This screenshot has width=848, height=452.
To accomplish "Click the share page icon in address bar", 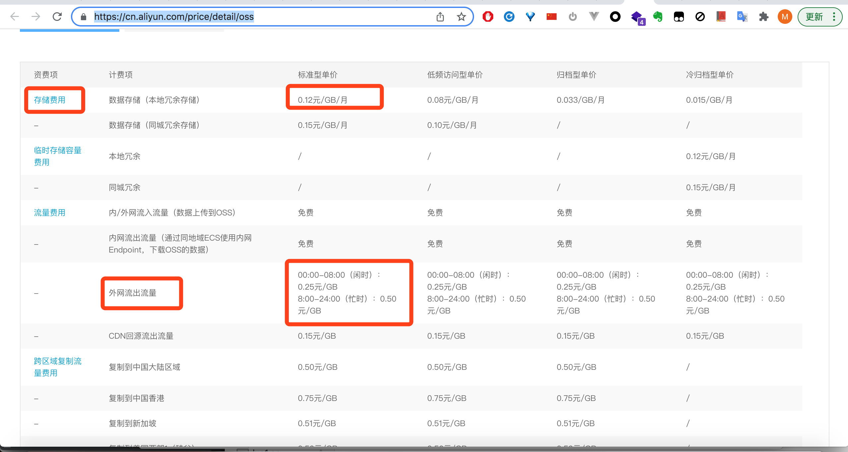I will tap(440, 17).
